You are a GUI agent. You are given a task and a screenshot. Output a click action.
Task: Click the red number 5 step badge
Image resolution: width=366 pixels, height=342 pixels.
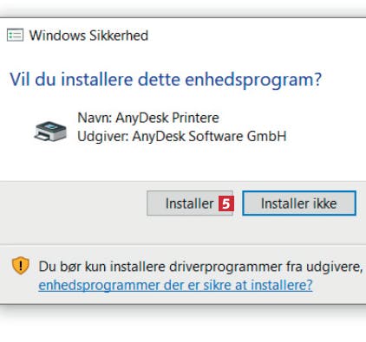(x=226, y=203)
